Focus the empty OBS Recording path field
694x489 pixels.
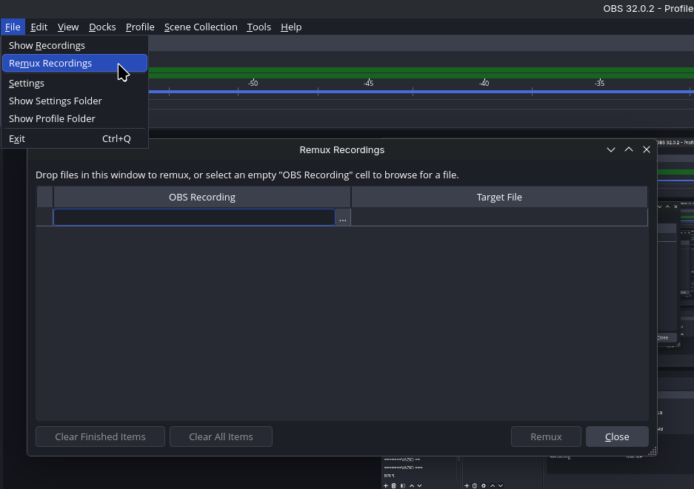pyautogui.click(x=194, y=217)
